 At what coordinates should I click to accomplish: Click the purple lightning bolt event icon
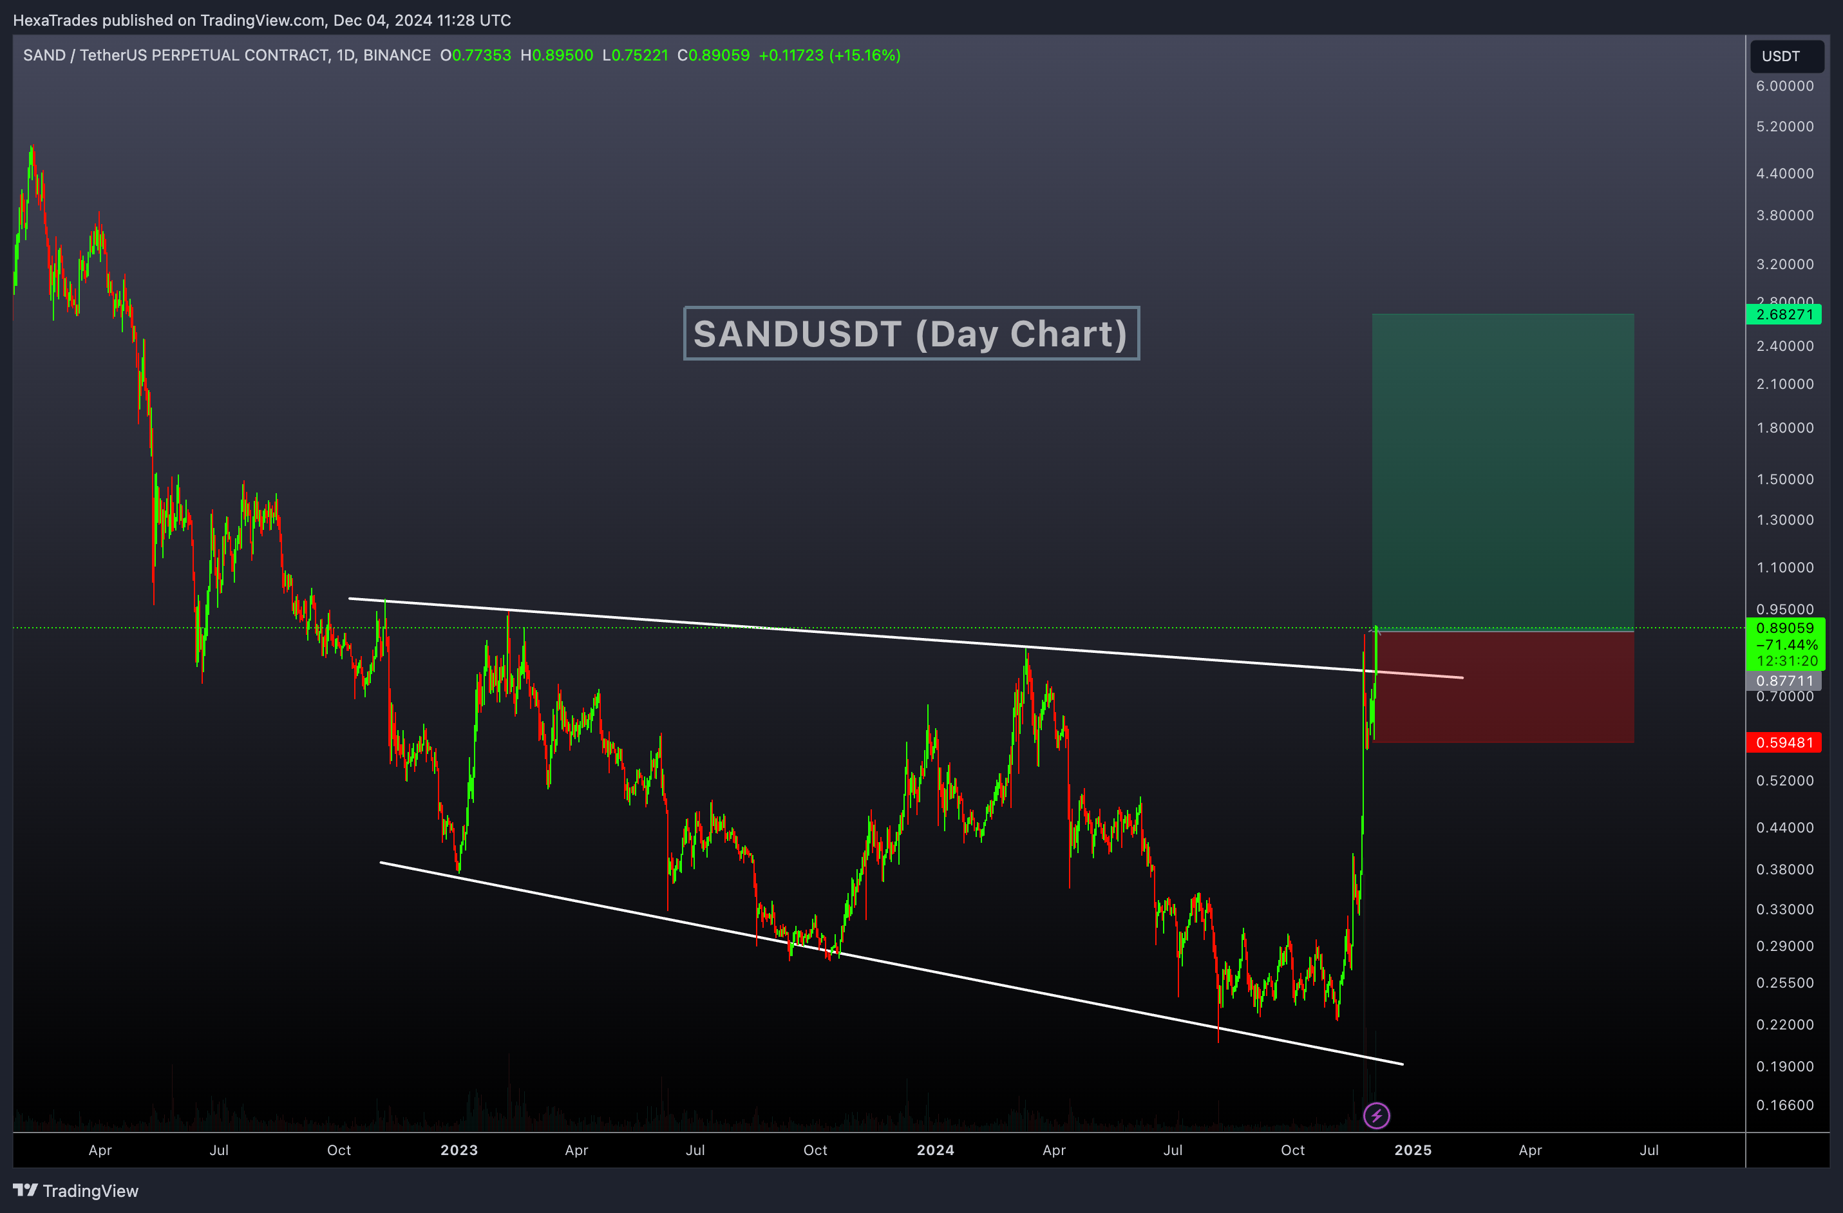[x=1376, y=1116]
